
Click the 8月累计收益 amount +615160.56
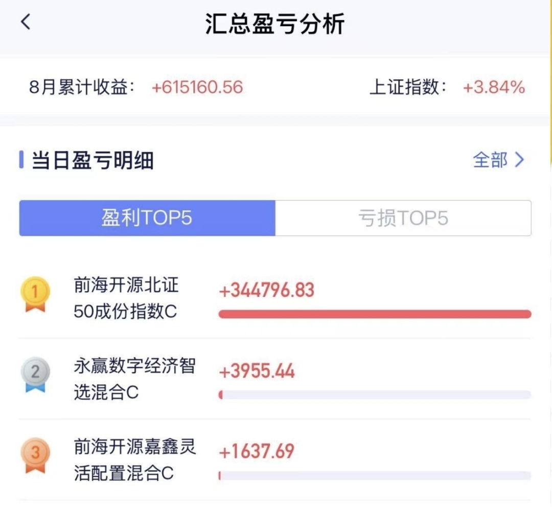click(197, 87)
